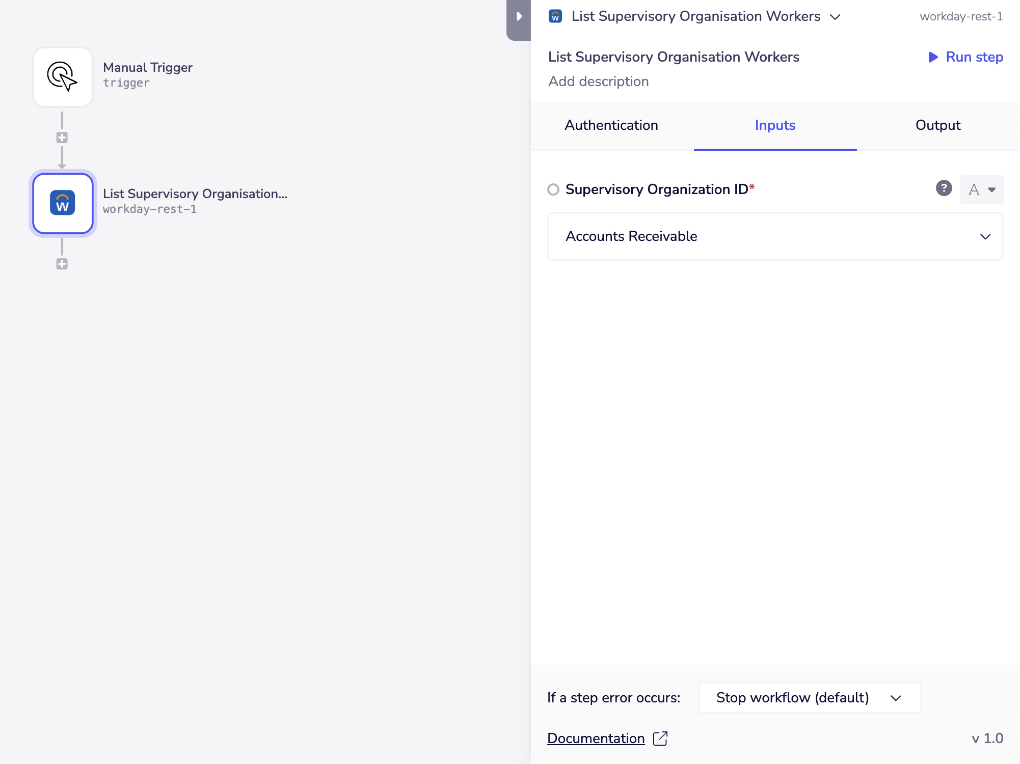Viewport: 1020px width, 764px height.
Task: Expand the Accounts Receivable dropdown
Action: coord(774,236)
